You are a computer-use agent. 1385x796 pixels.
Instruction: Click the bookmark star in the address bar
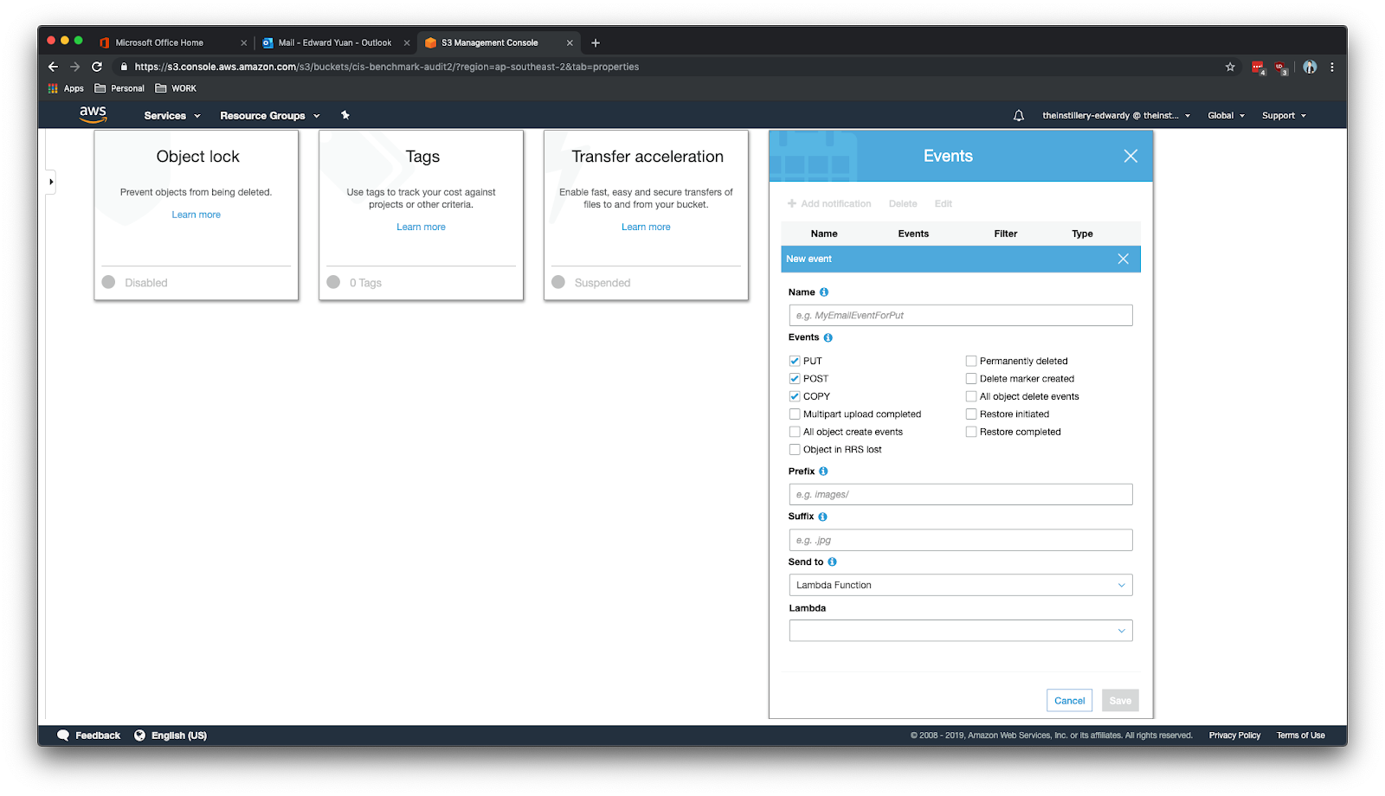click(1229, 67)
